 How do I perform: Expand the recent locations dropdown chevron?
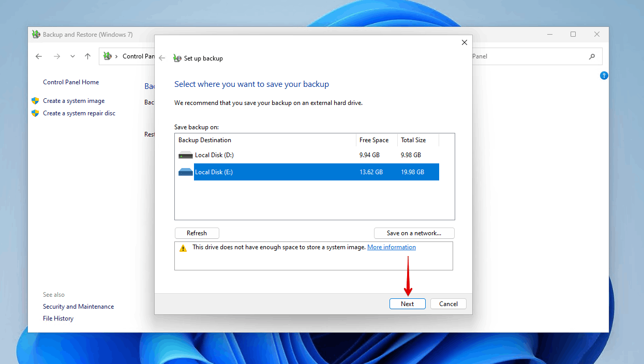pyautogui.click(x=72, y=56)
